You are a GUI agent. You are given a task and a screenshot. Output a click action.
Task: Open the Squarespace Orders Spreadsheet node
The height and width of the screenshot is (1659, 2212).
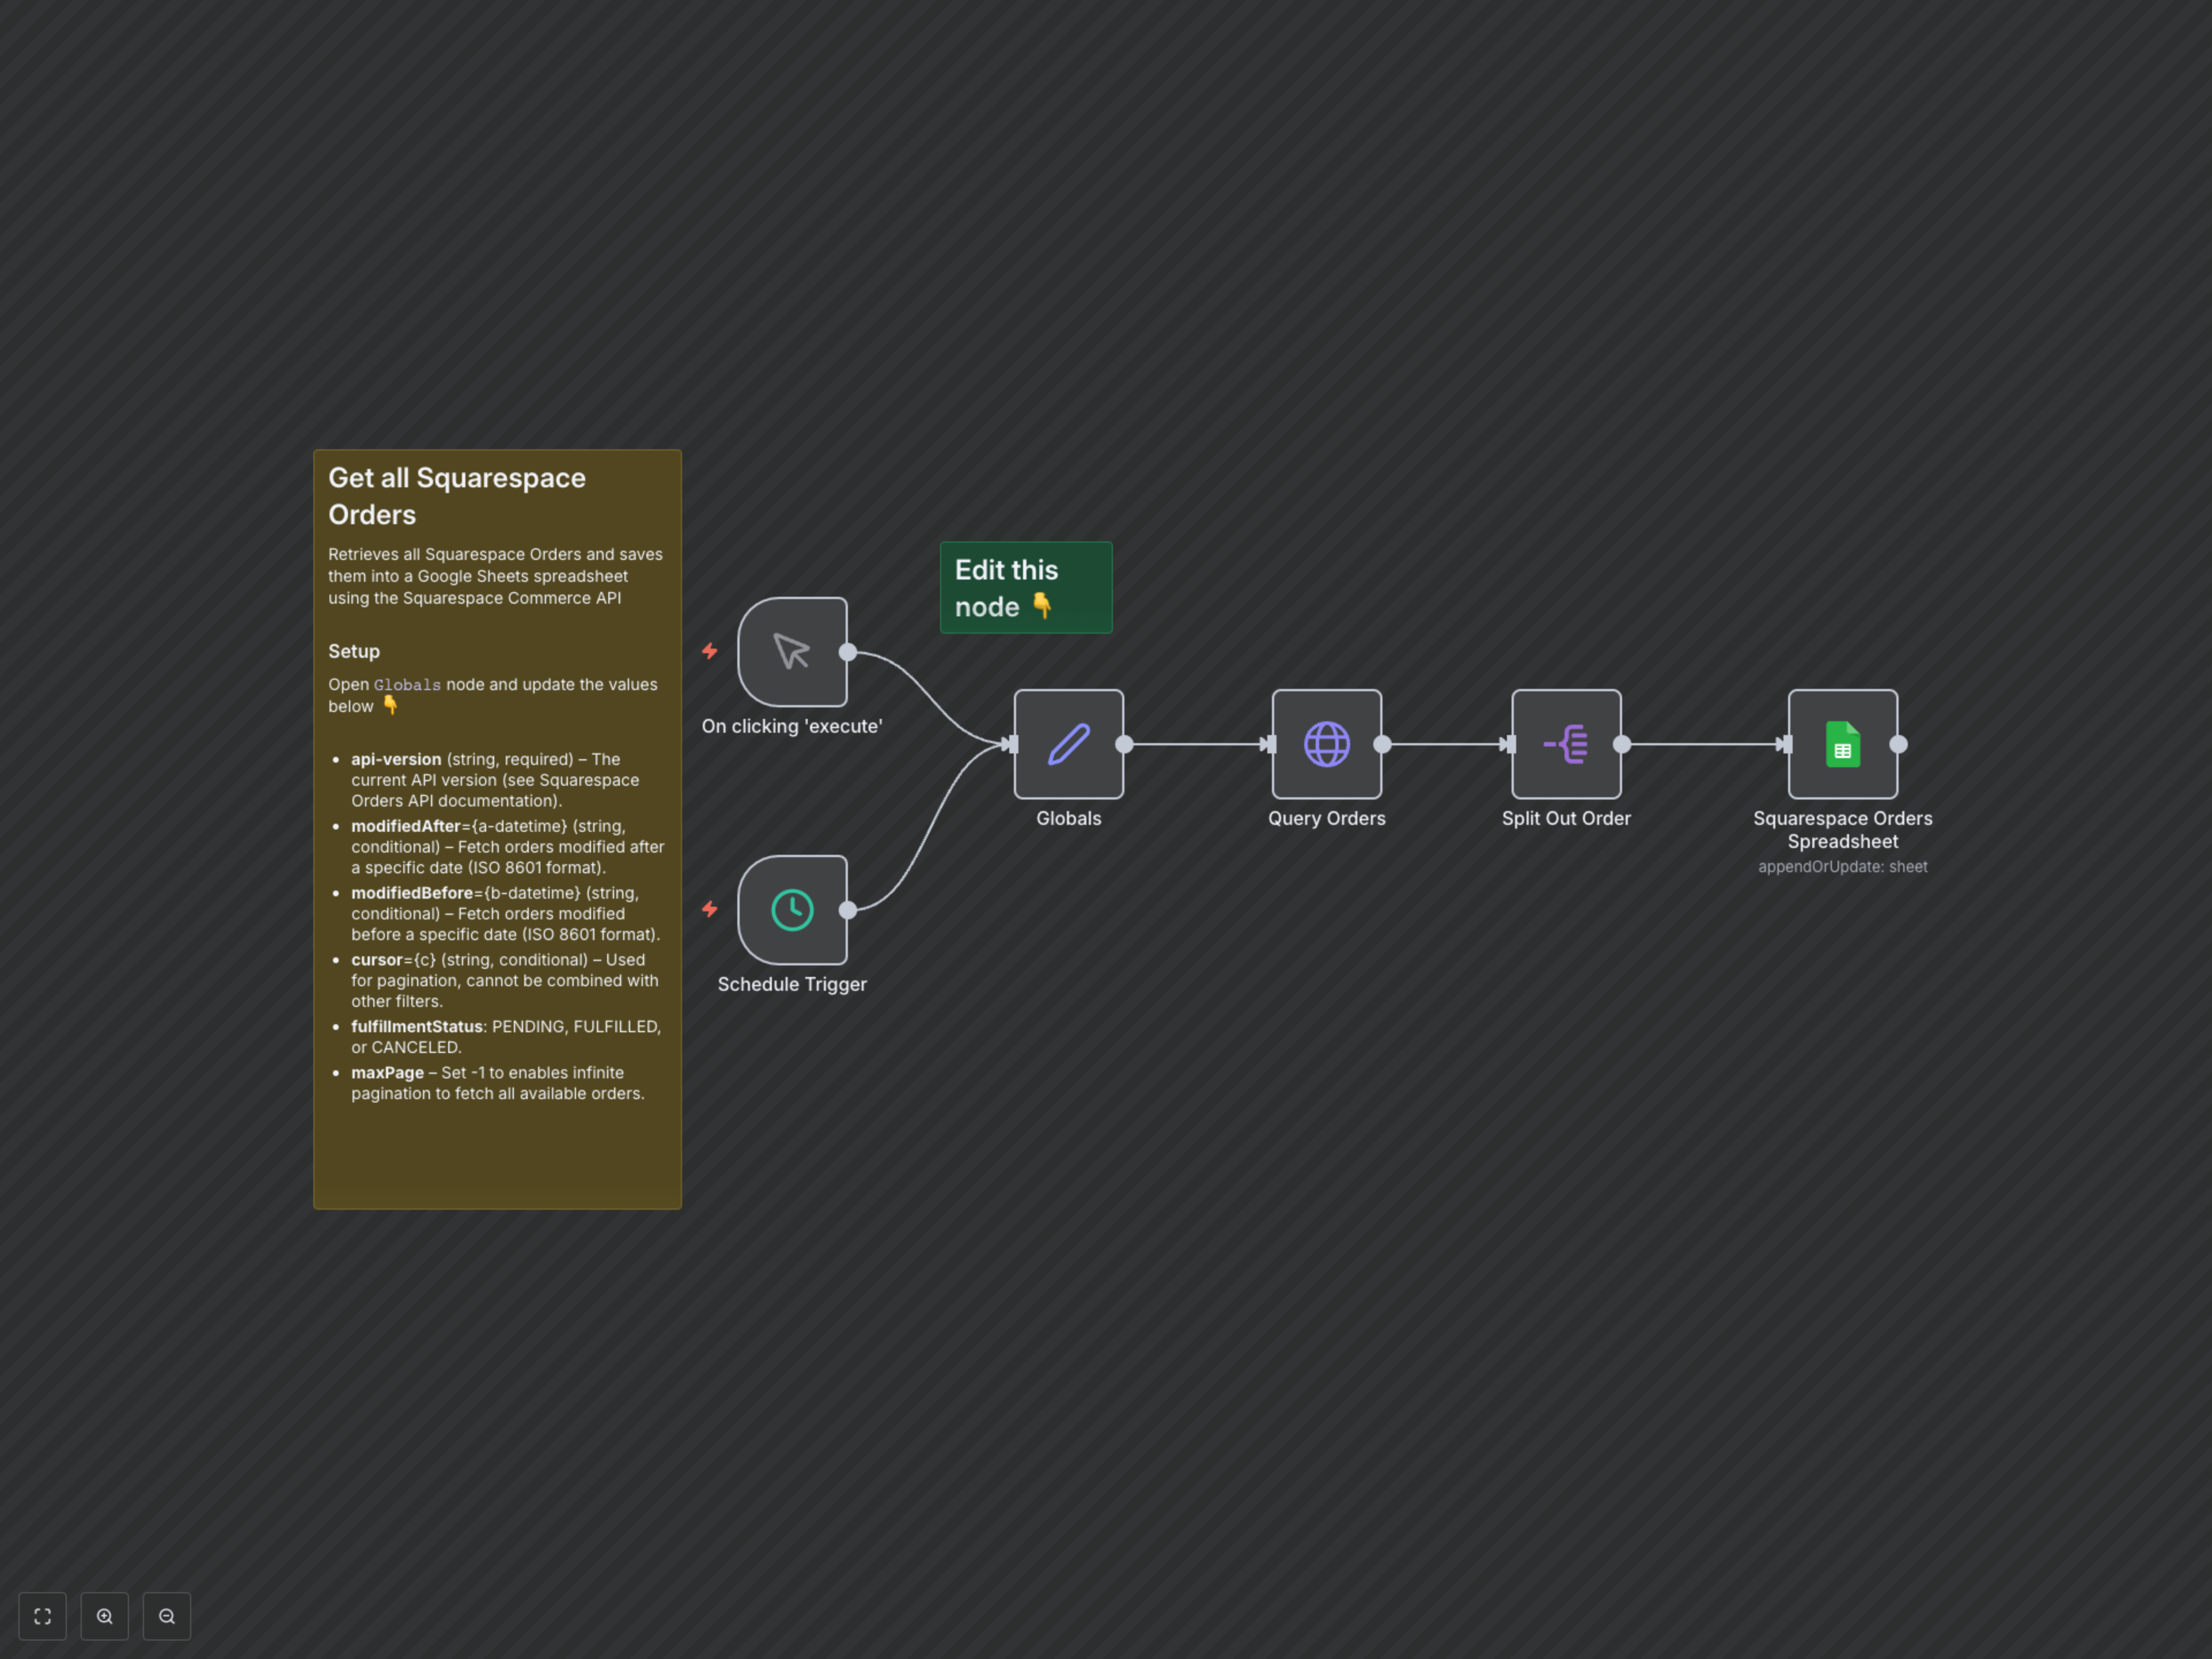[1842, 744]
